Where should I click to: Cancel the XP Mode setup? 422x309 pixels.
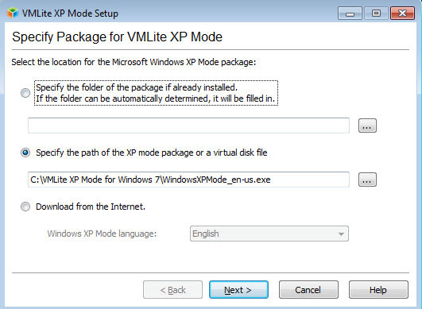coord(308,290)
